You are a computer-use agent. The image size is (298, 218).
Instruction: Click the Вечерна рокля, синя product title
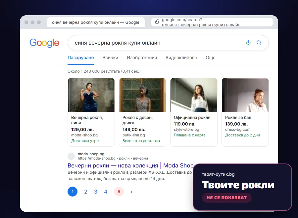(87, 120)
